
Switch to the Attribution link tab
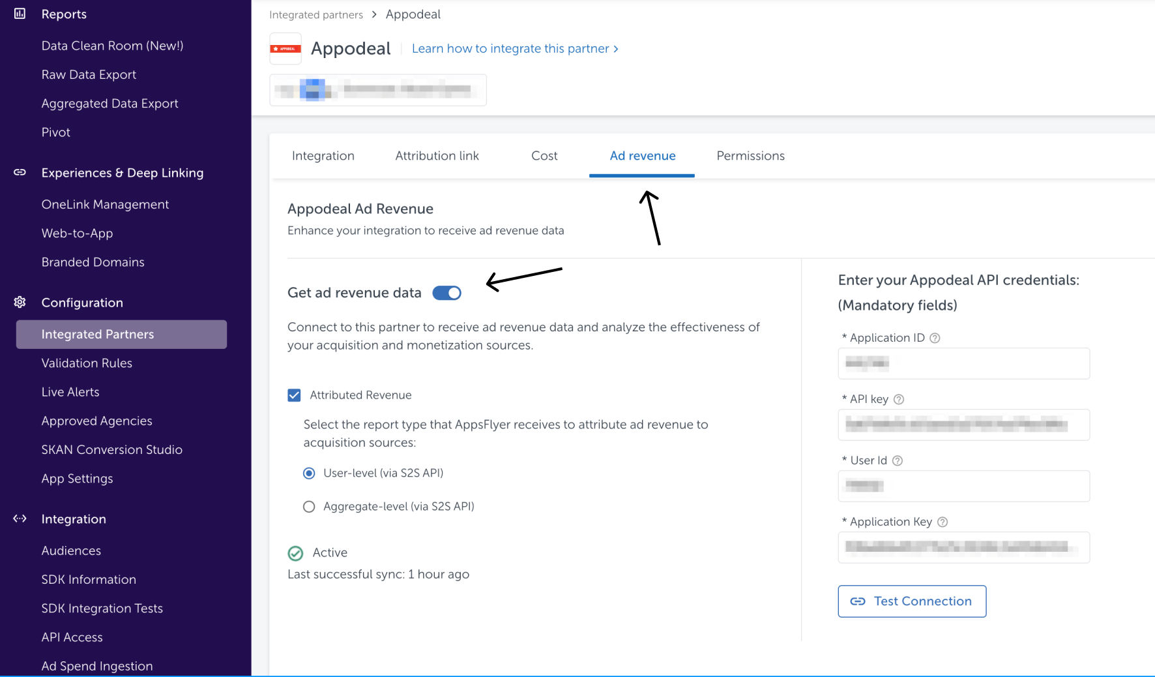pyautogui.click(x=437, y=156)
